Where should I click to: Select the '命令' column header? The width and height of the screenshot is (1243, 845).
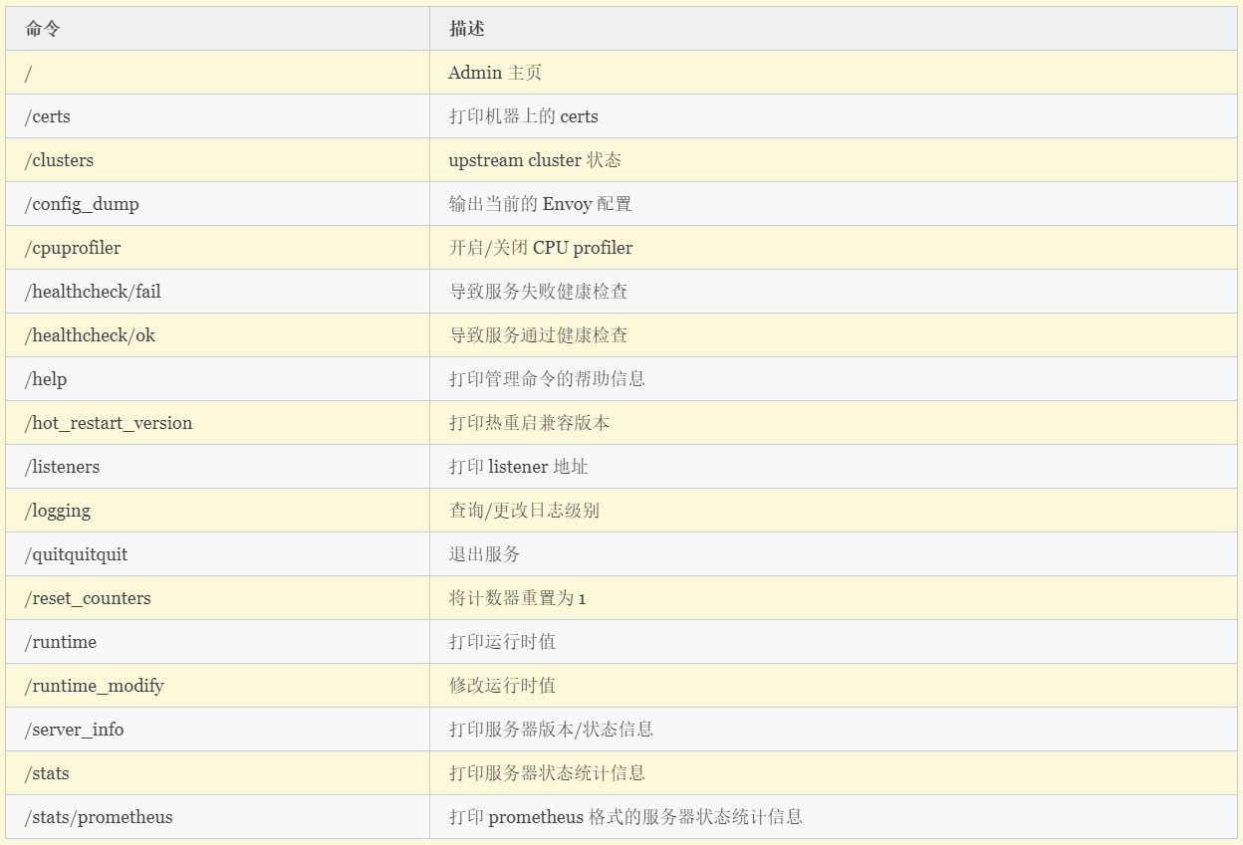(217, 29)
